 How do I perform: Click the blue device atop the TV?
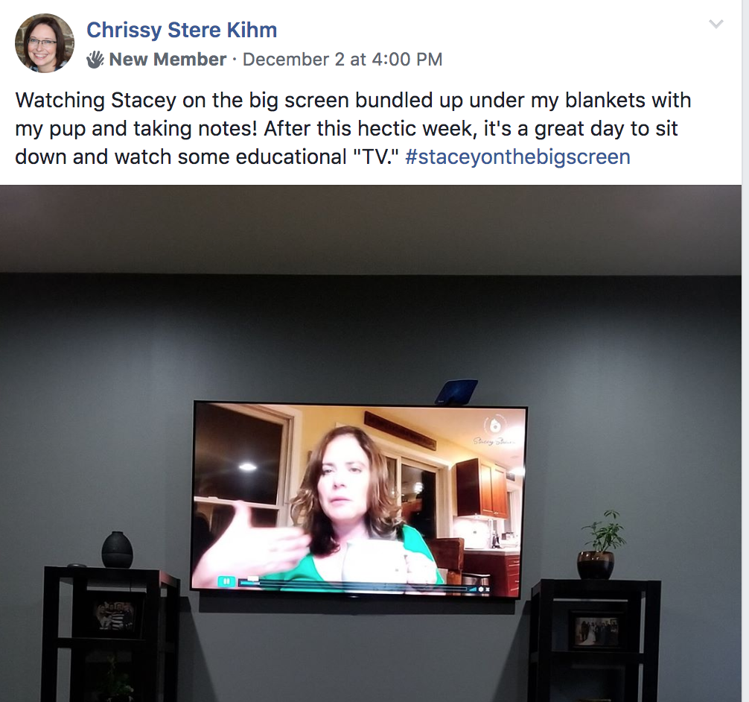[x=456, y=392]
